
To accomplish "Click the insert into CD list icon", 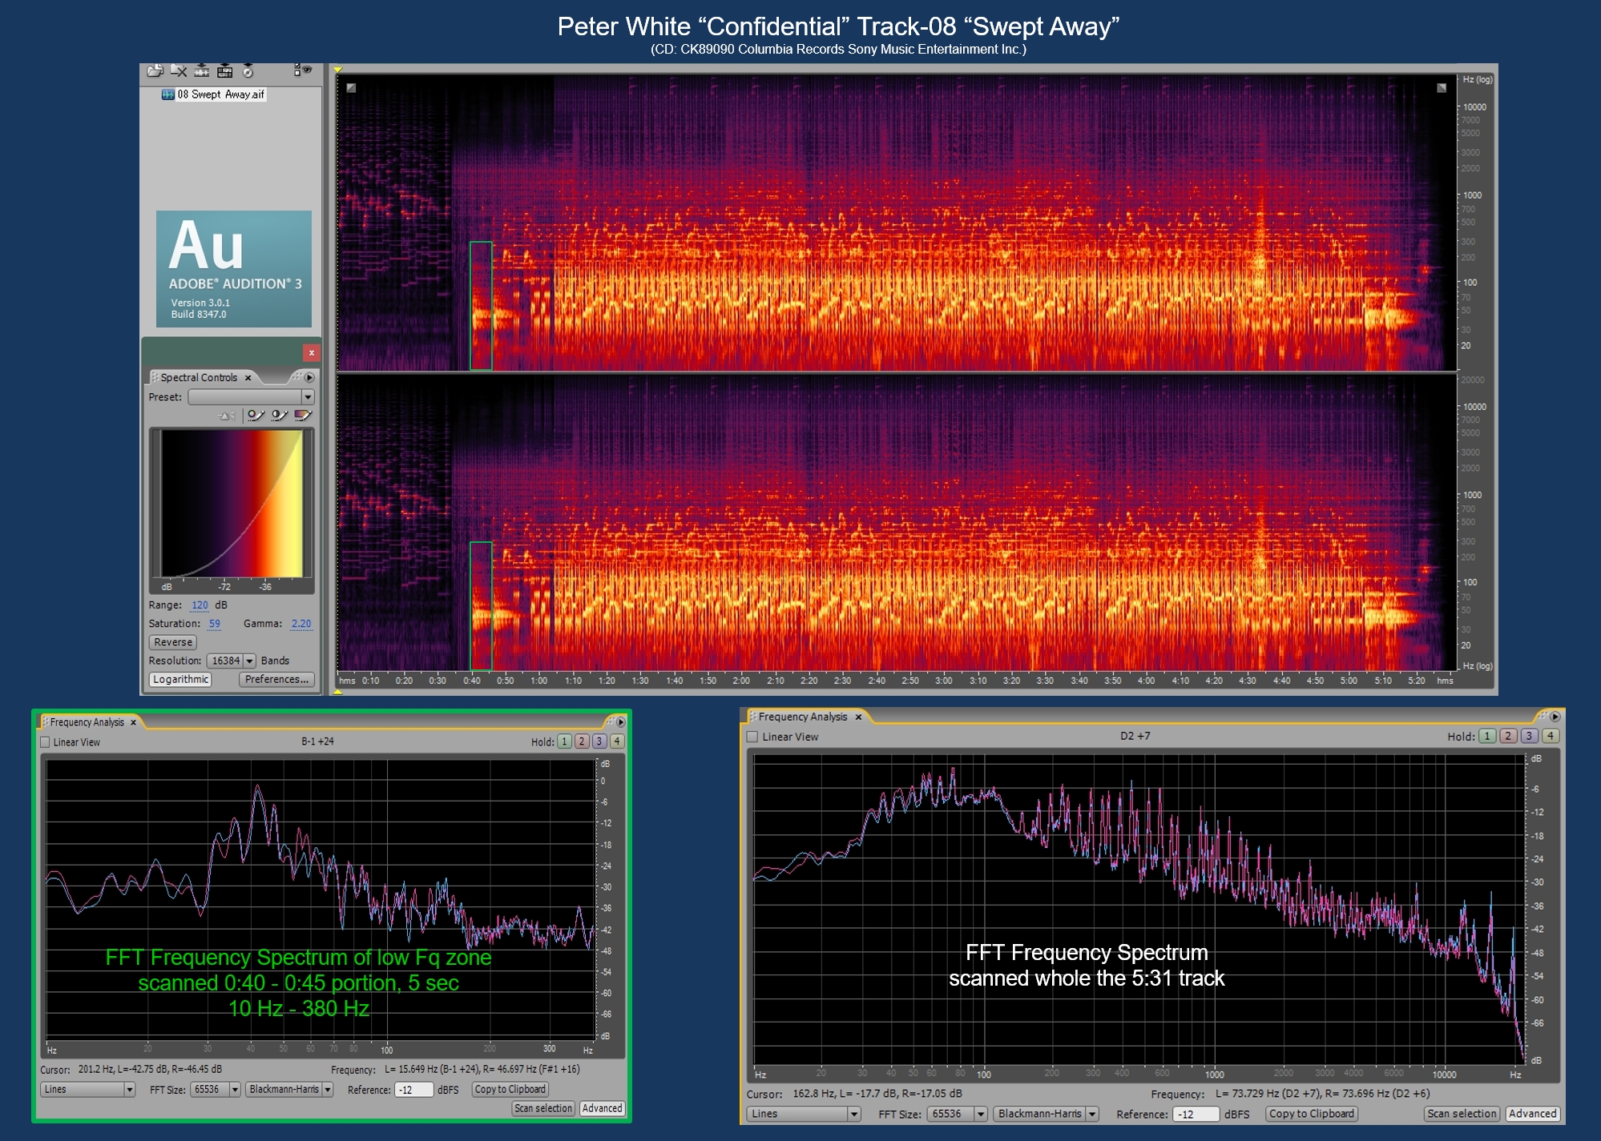I will coord(248,71).
